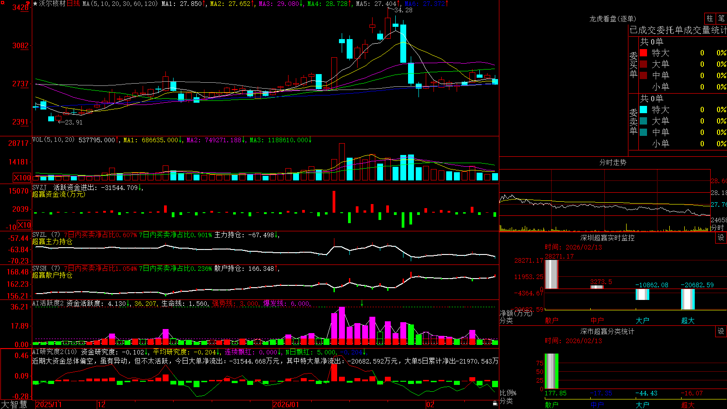Image resolution: width=727 pixels, height=409 pixels.
Task: Click the 超赢资金流(万元) yellow label
Action: (59, 194)
